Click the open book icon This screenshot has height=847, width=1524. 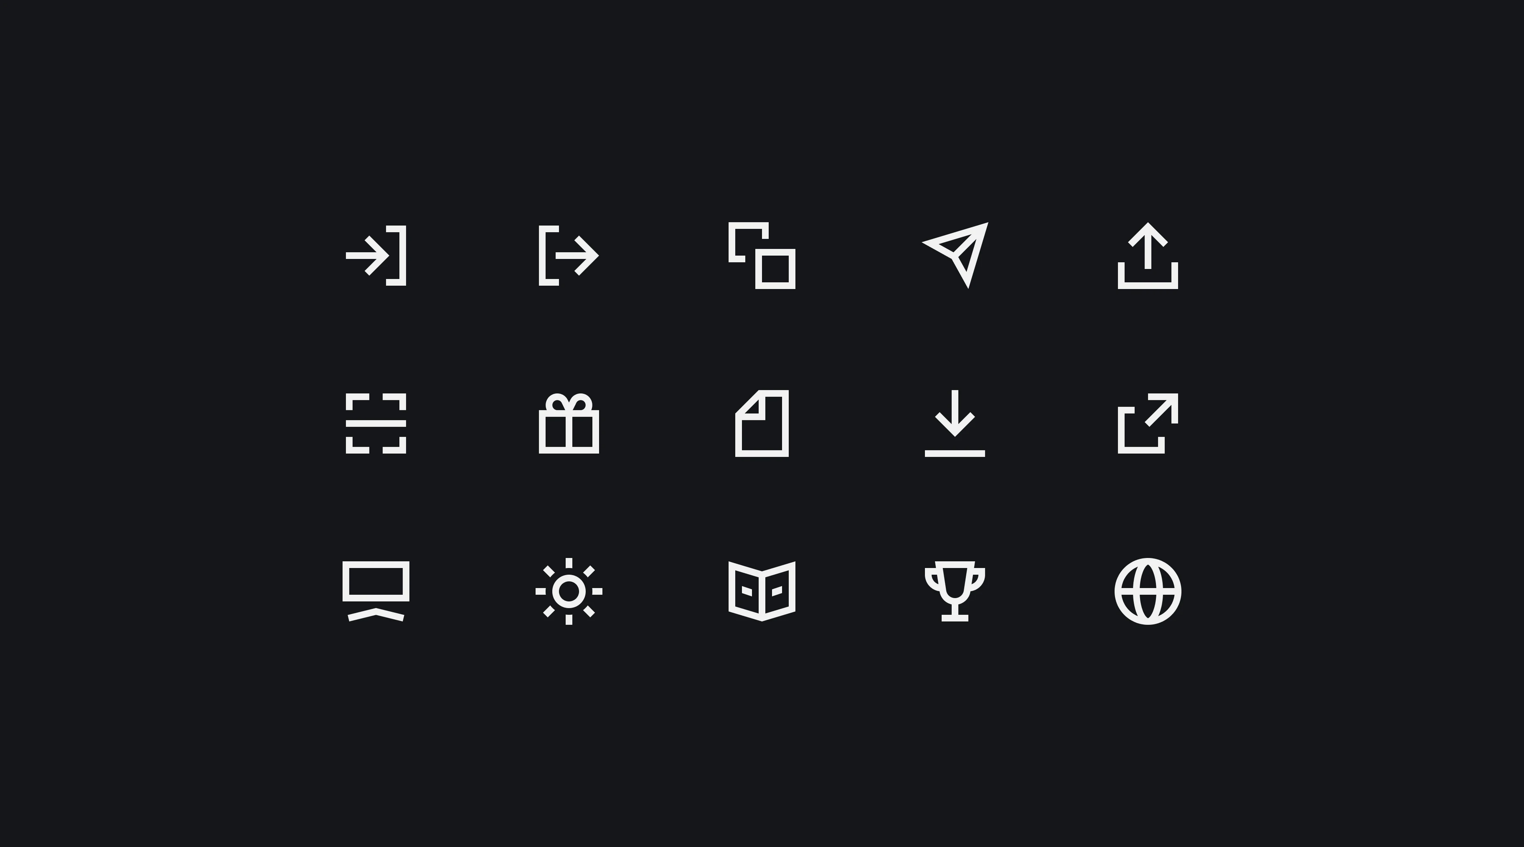(x=762, y=591)
